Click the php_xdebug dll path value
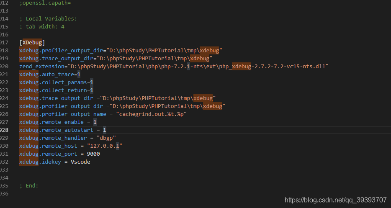The image size is (391, 208). click(198, 67)
